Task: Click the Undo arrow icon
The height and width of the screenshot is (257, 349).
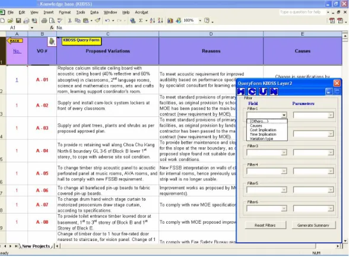Action: [107, 21]
